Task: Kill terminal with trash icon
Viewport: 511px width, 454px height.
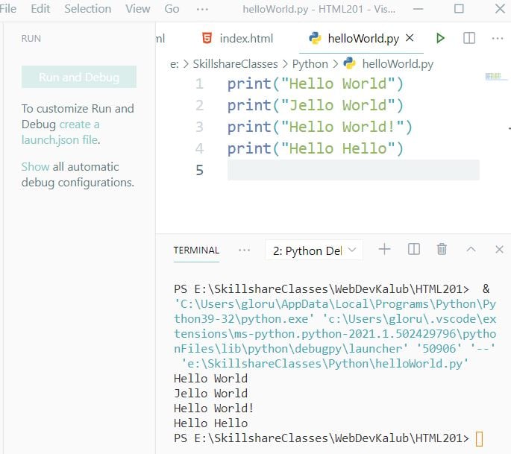Action: (442, 249)
